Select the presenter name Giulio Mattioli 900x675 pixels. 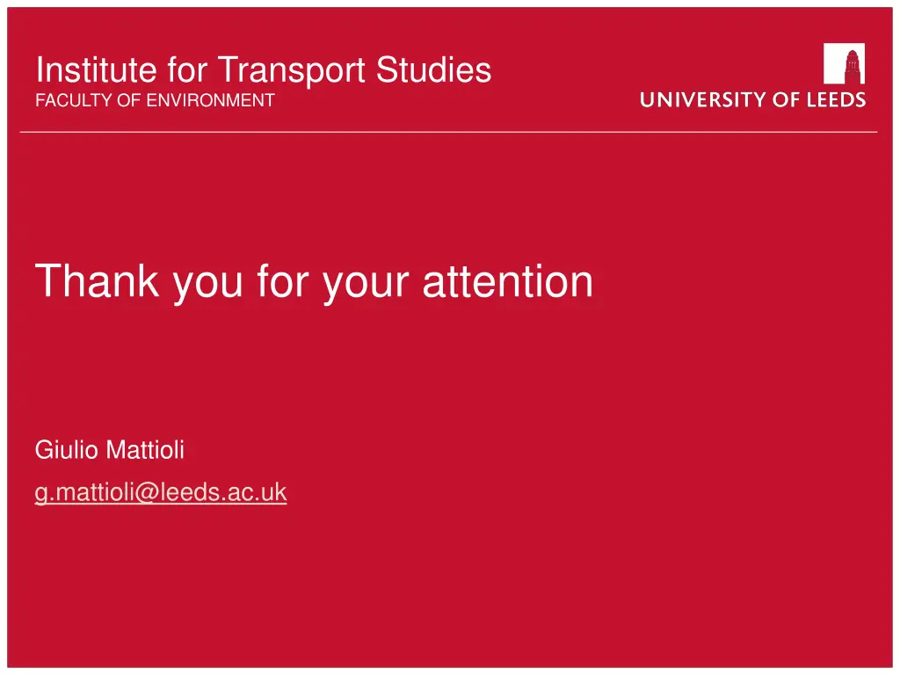point(110,449)
